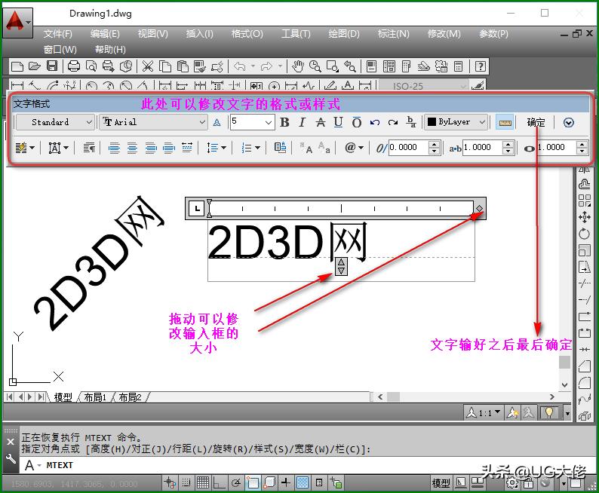Open the Numbering list dropdown
The width and height of the screenshot is (599, 493).
250,148
